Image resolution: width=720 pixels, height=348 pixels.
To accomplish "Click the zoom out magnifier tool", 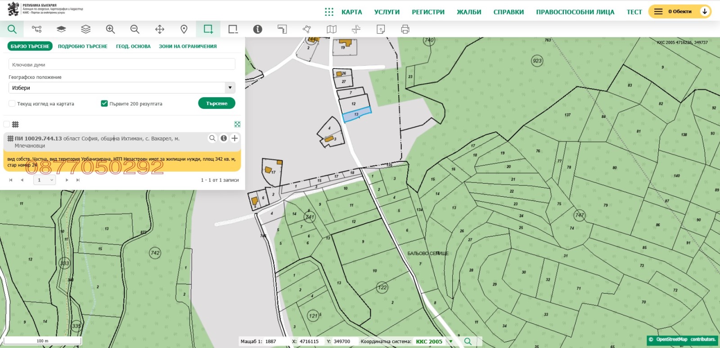I will tap(135, 29).
